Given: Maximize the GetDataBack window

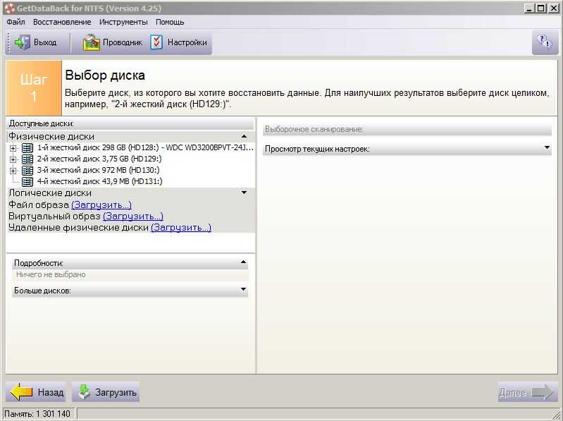Looking at the screenshot, I should (x=540, y=8).
